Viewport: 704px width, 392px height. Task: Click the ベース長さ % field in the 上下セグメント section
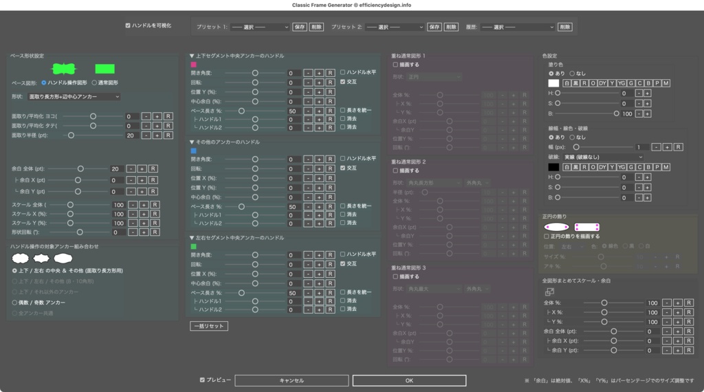click(294, 111)
